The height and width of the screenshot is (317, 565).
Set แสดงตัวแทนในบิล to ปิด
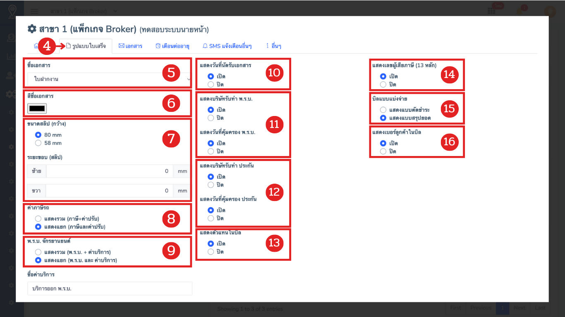coord(211,251)
